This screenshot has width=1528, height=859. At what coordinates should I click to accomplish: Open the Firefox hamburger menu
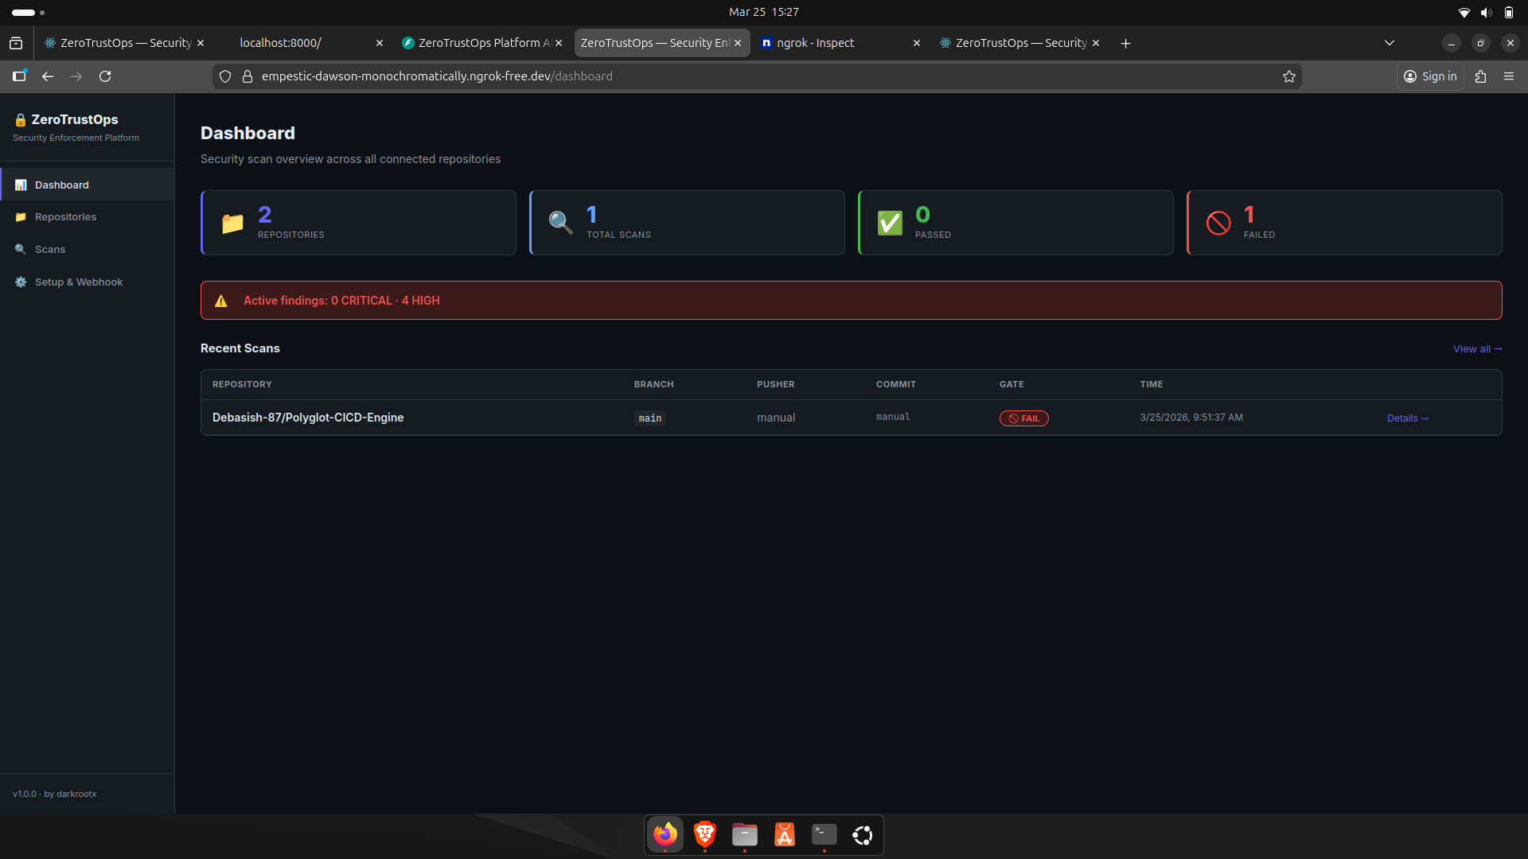[x=1509, y=76]
